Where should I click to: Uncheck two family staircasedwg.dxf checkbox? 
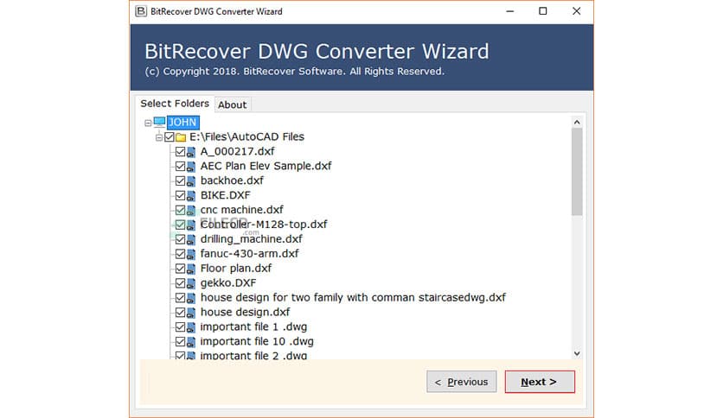(x=180, y=298)
